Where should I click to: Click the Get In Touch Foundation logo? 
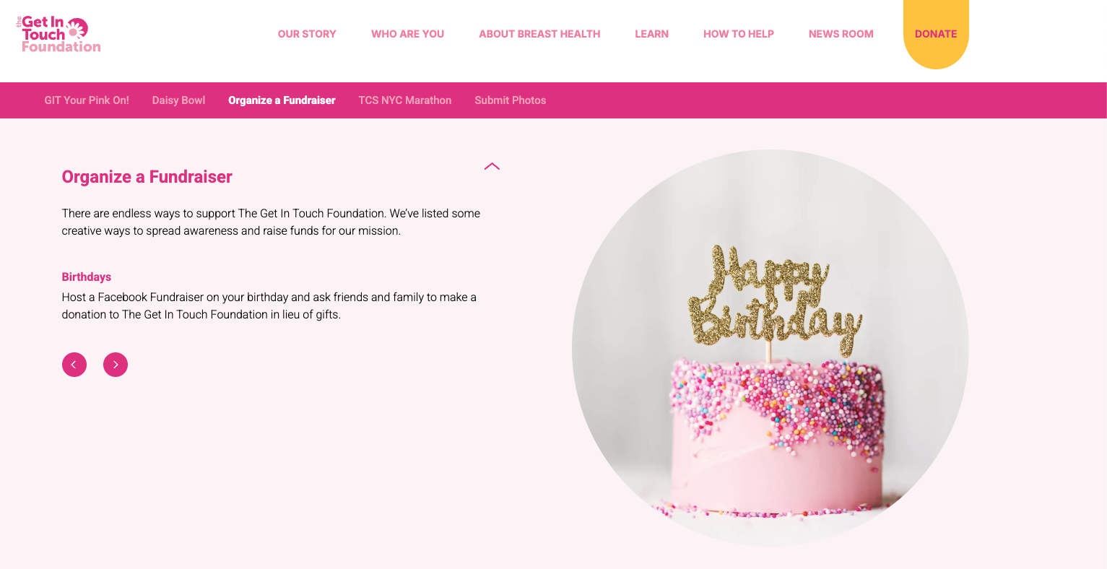[x=58, y=34]
